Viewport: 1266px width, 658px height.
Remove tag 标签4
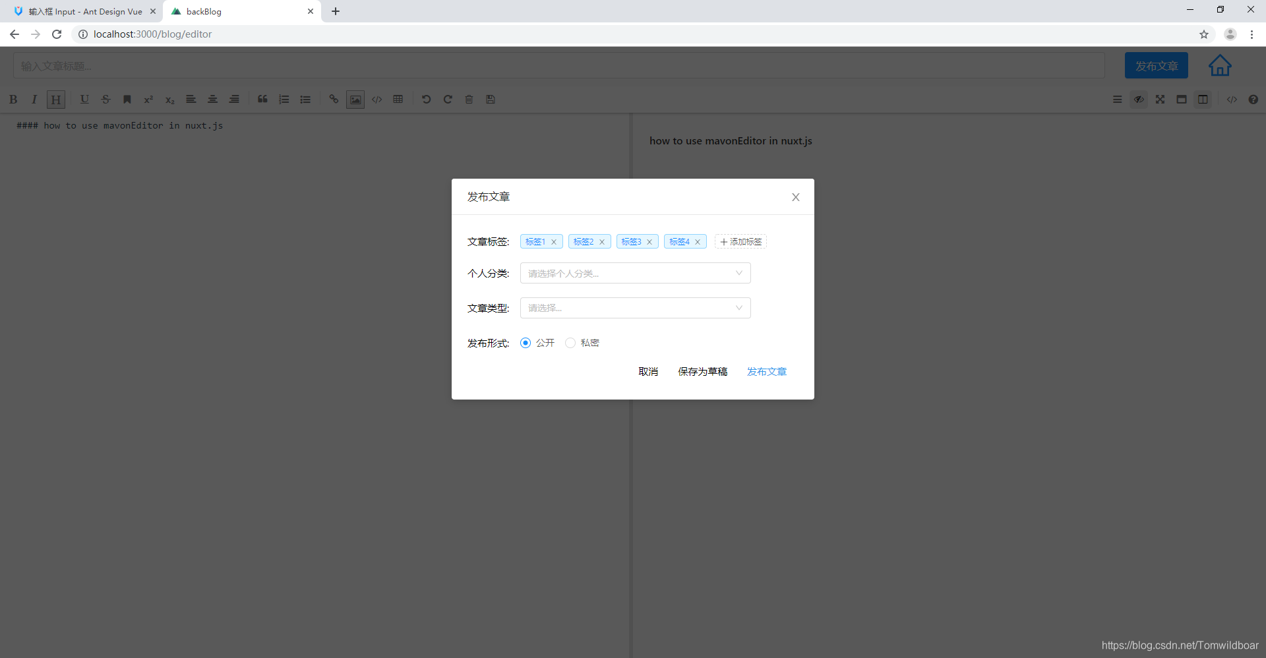tap(698, 242)
